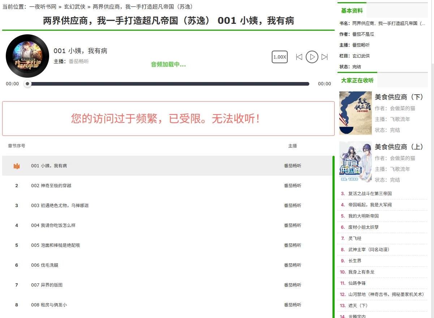Click the vinyl record album cover
434x318 pixels.
click(x=27, y=56)
